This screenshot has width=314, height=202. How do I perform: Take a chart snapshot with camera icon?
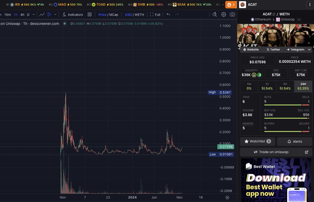click(232, 15)
